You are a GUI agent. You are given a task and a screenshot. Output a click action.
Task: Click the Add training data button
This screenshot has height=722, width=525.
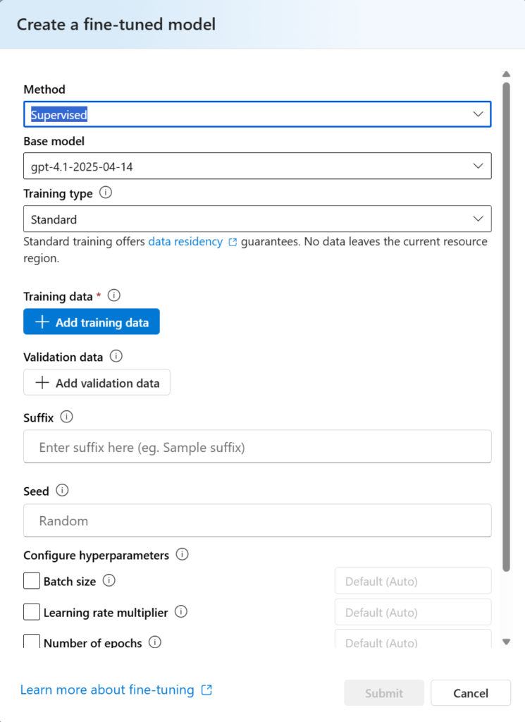[92, 322]
